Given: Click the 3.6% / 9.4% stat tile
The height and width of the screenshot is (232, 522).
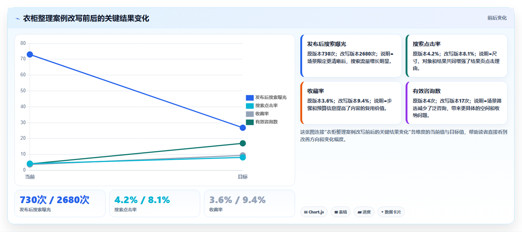Looking at the screenshot, I should 250,203.
